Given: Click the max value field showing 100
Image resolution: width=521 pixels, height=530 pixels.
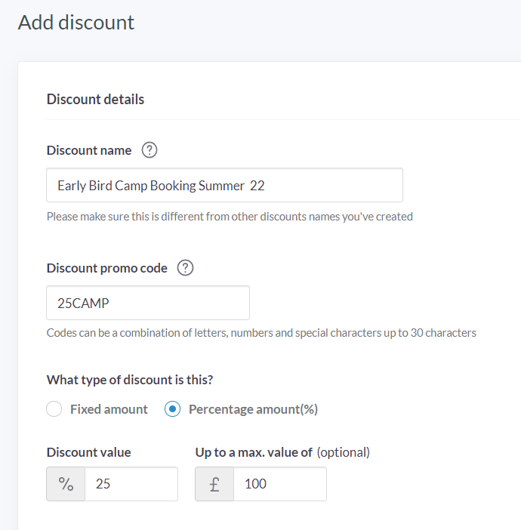Looking at the screenshot, I should [x=279, y=484].
